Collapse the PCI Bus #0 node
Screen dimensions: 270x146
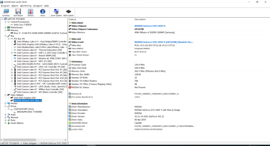[9, 39]
